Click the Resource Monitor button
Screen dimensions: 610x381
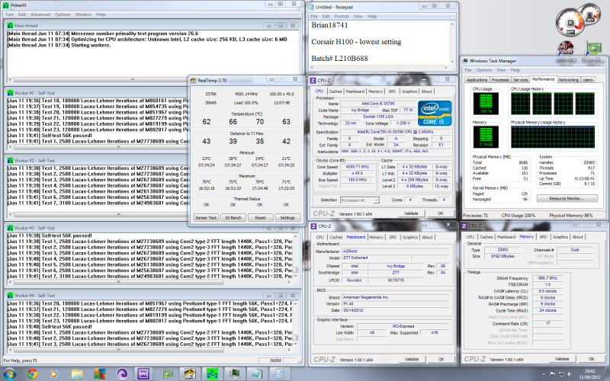point(565,198)
